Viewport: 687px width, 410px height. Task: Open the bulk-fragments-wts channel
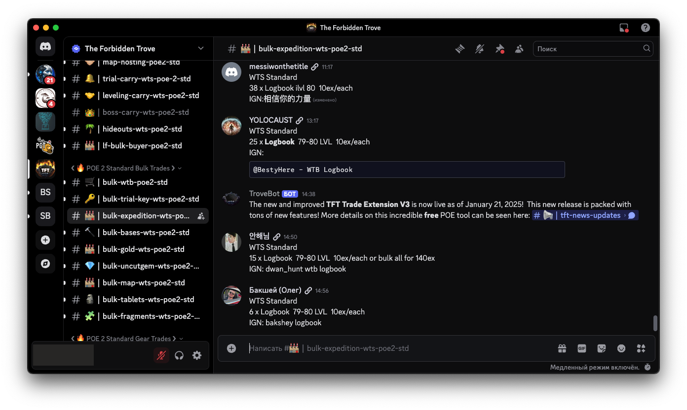click(138, 316)
